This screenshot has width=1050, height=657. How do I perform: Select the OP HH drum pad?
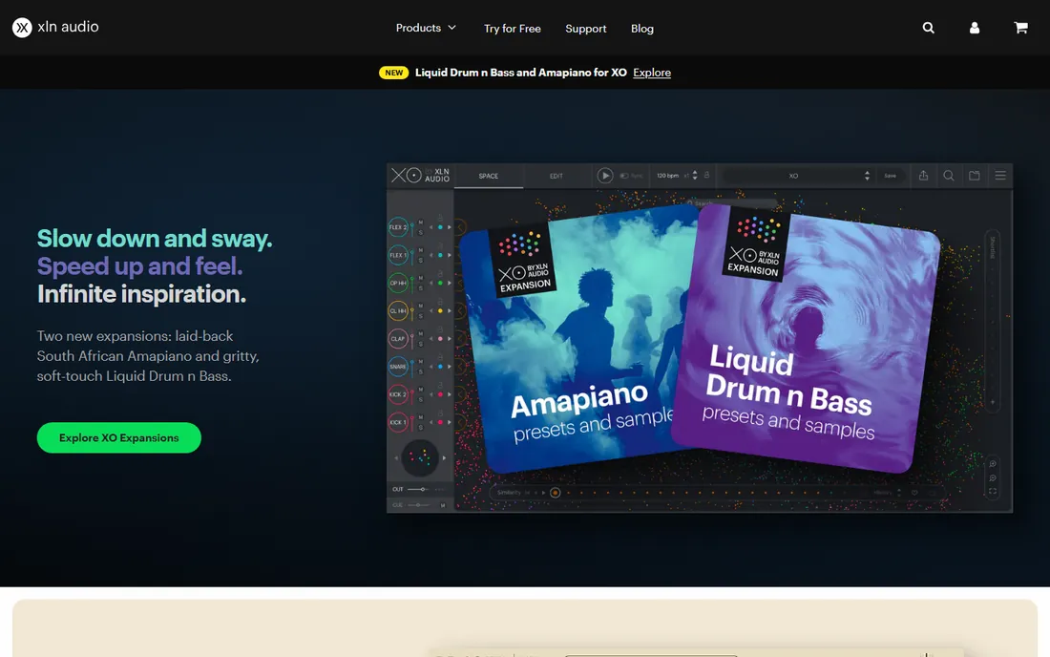click(398, 283)
